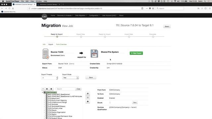This screenshot has height=119, width=212.
Task: Open the macOS Edit menu
Action: click(27, 1)
